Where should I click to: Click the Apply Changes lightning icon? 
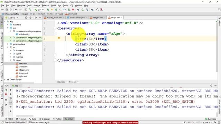52,10
